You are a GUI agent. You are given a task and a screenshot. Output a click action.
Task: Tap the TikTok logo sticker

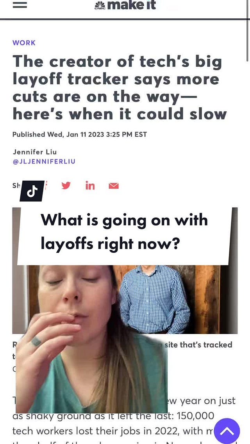[x=32, y=191]
